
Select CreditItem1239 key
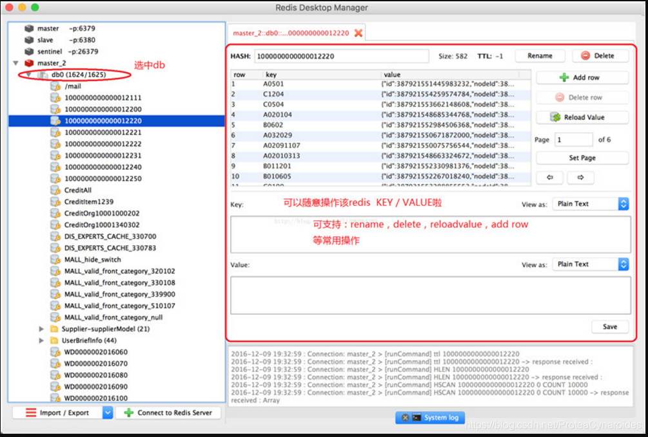click(x=89, y=202)
